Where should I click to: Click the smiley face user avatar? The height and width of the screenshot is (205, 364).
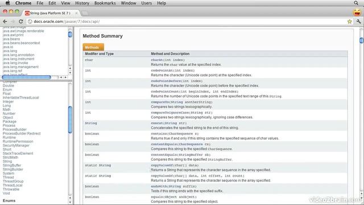[x=357, y=12]
